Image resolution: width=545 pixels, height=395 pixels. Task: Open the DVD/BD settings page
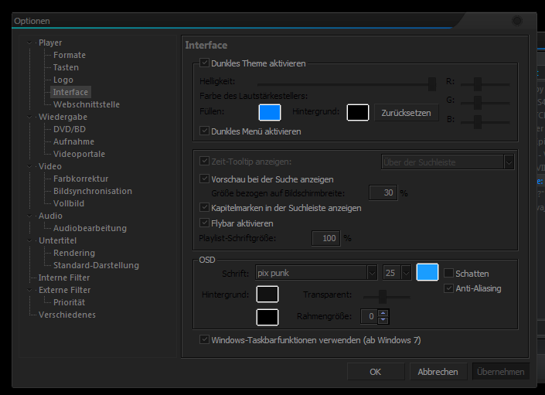click(70, 129)
